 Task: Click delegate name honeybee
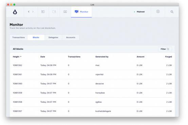coord(100,93)
